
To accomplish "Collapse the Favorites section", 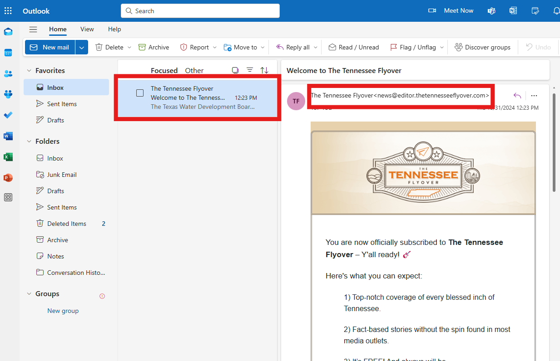I will click(29, 71).
